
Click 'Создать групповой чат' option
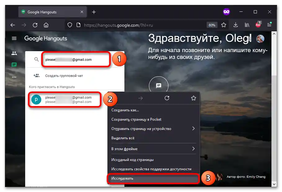[x=64, y=76]
